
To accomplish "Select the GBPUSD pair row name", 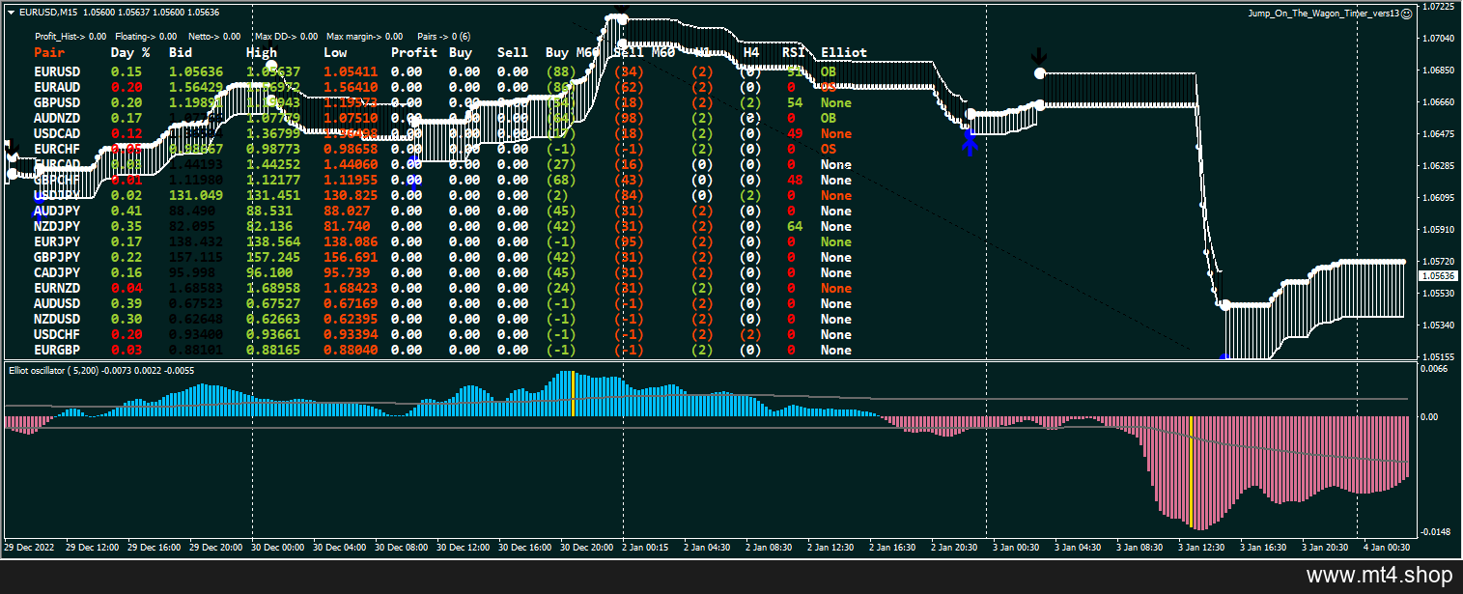I will coord(57,102).
